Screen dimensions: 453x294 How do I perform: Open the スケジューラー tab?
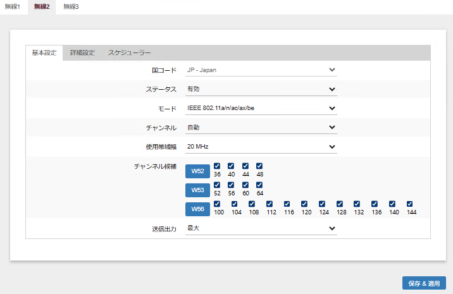point(129,52)
